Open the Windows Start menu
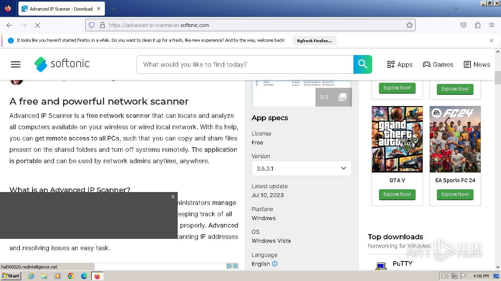The width and height of the screenshot is (501, 281). 11,276
